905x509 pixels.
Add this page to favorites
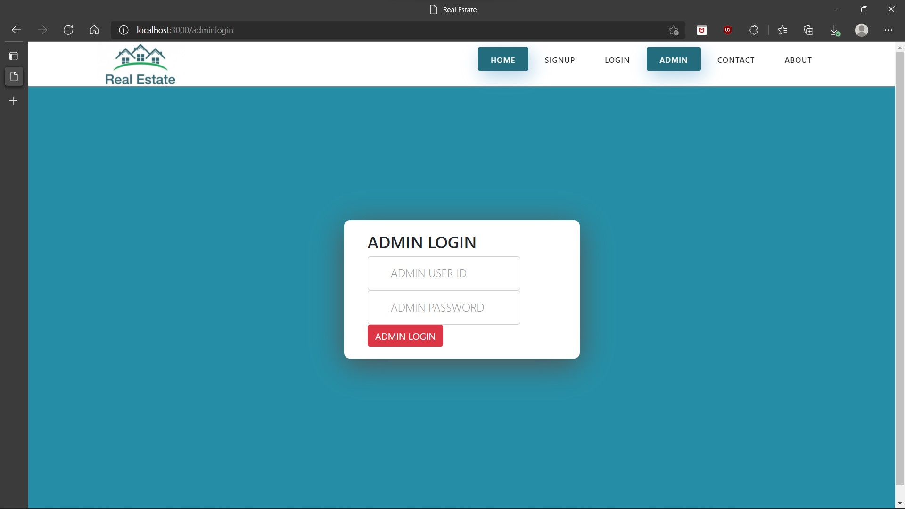coord(674,30)
